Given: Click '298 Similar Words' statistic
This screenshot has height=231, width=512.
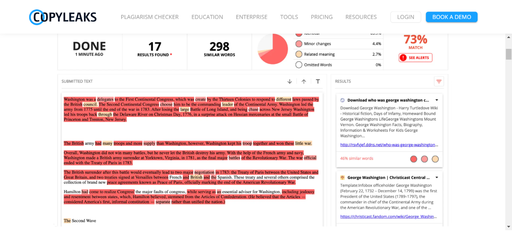Looking at the screenshot, I should tap(220, 49).
